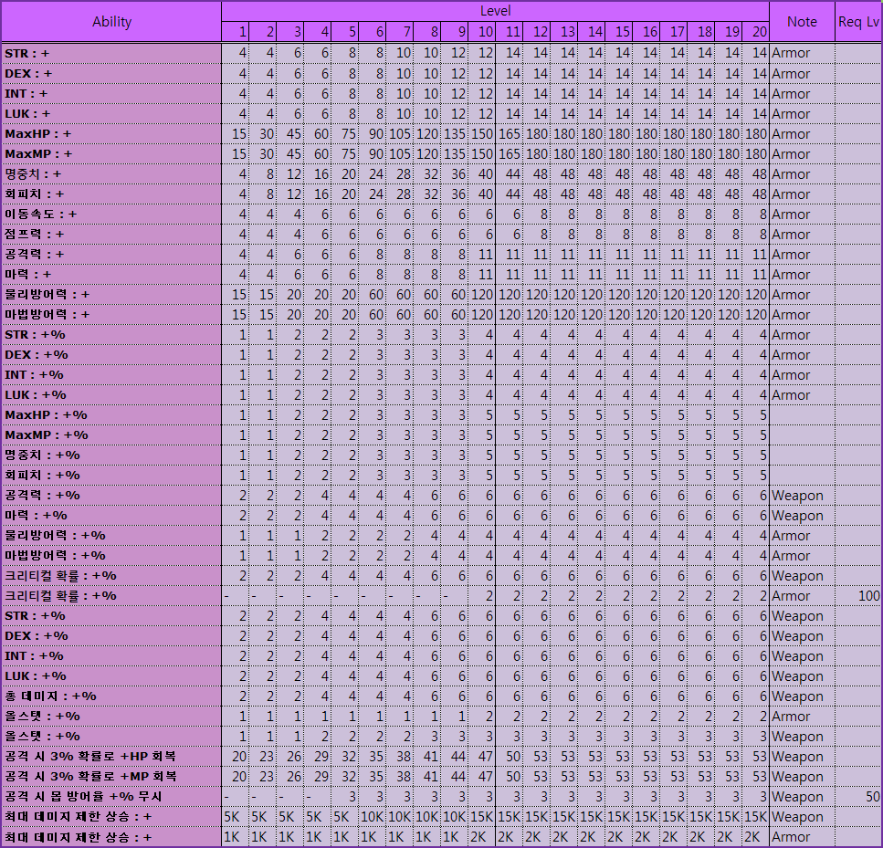The width and height of the screenshot is (883, 848).
Task: Click the 47 cell in '+MP 회복' row
Action: pos(485,777)
